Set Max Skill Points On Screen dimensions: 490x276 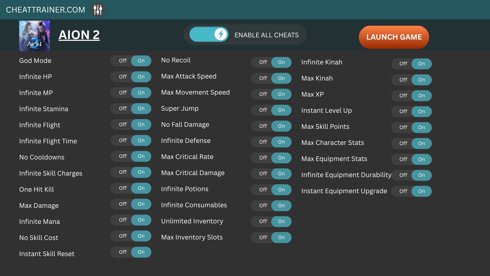(x=422, y=127)
